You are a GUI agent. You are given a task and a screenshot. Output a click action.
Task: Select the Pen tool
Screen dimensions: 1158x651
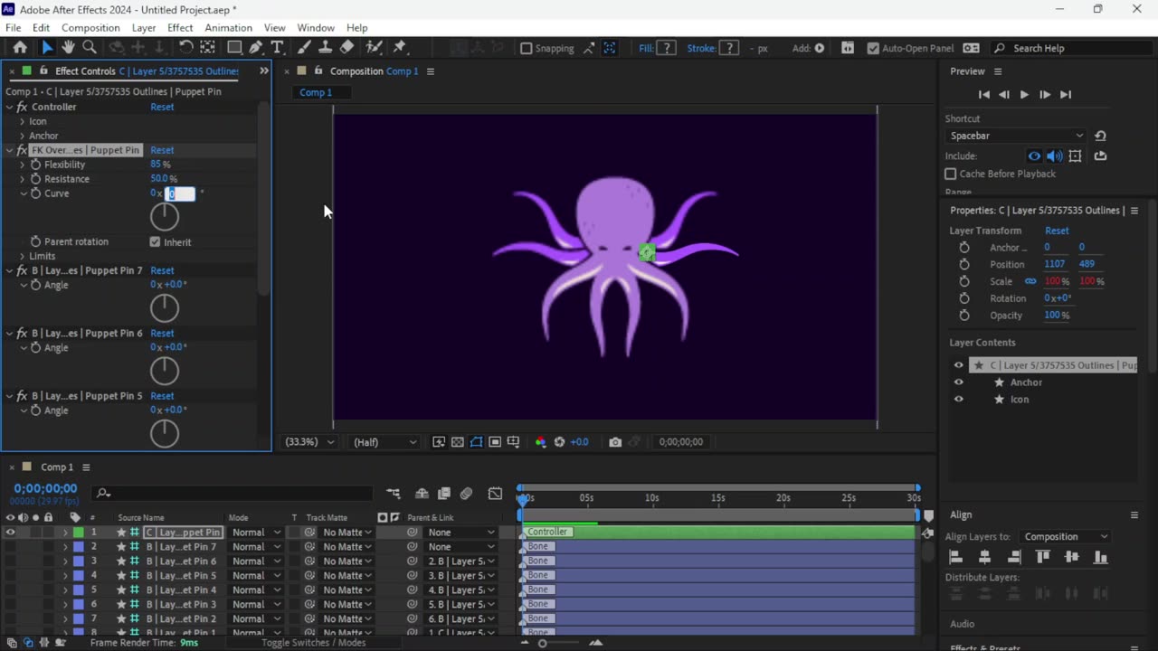256,48
